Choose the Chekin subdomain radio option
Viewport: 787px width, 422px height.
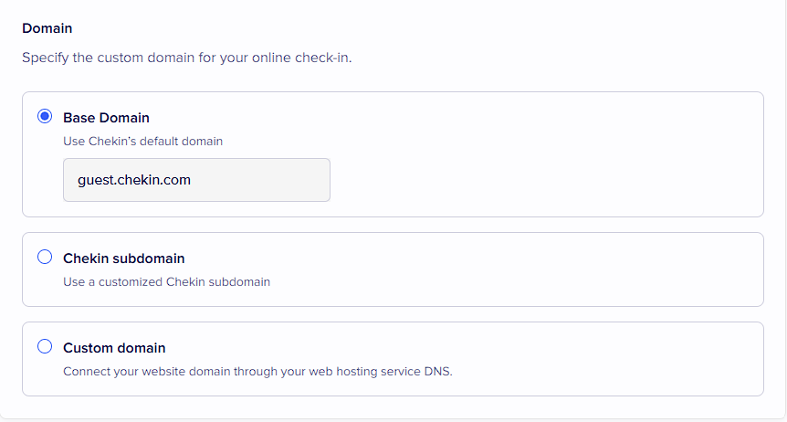[x=45, y=258]
